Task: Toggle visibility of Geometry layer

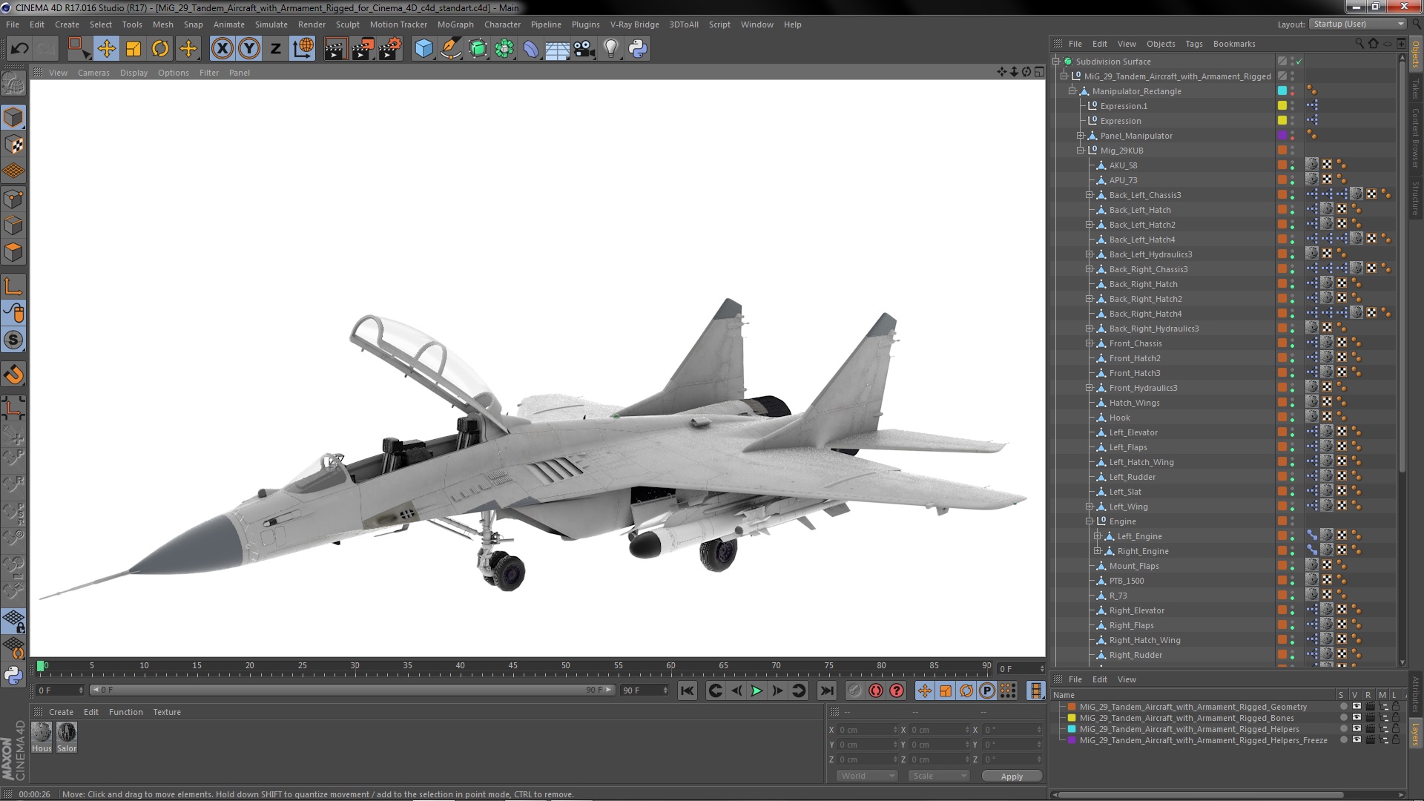Action: point(1357,707)
